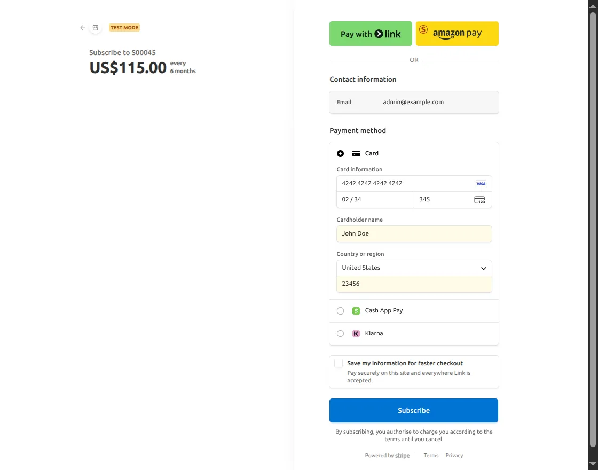
Task: Click the merchant store icon near TEST MODE
Action: (x=95, y=27)
